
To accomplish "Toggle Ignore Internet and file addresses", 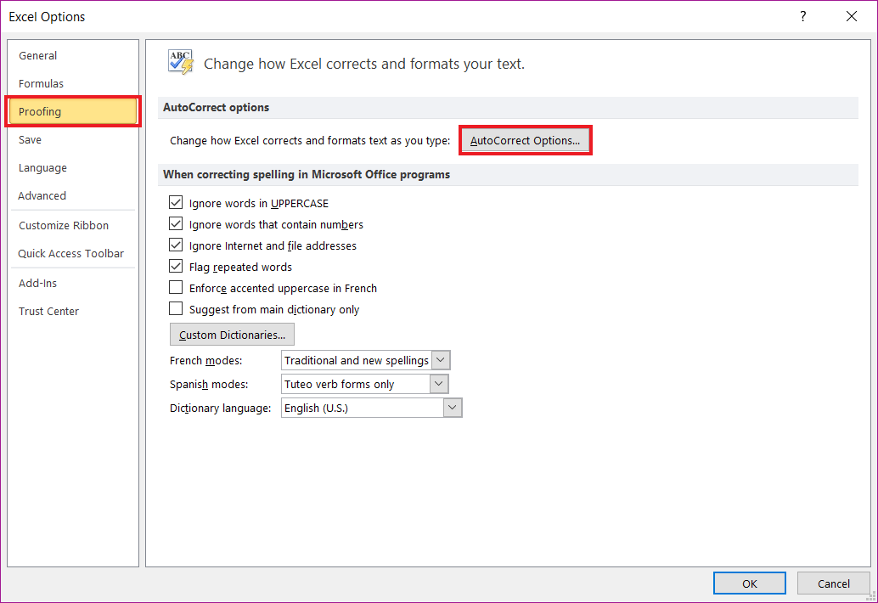I will [176, 245].
